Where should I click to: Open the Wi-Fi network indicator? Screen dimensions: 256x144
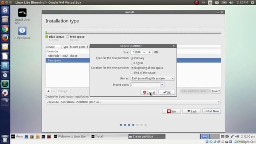204,2
